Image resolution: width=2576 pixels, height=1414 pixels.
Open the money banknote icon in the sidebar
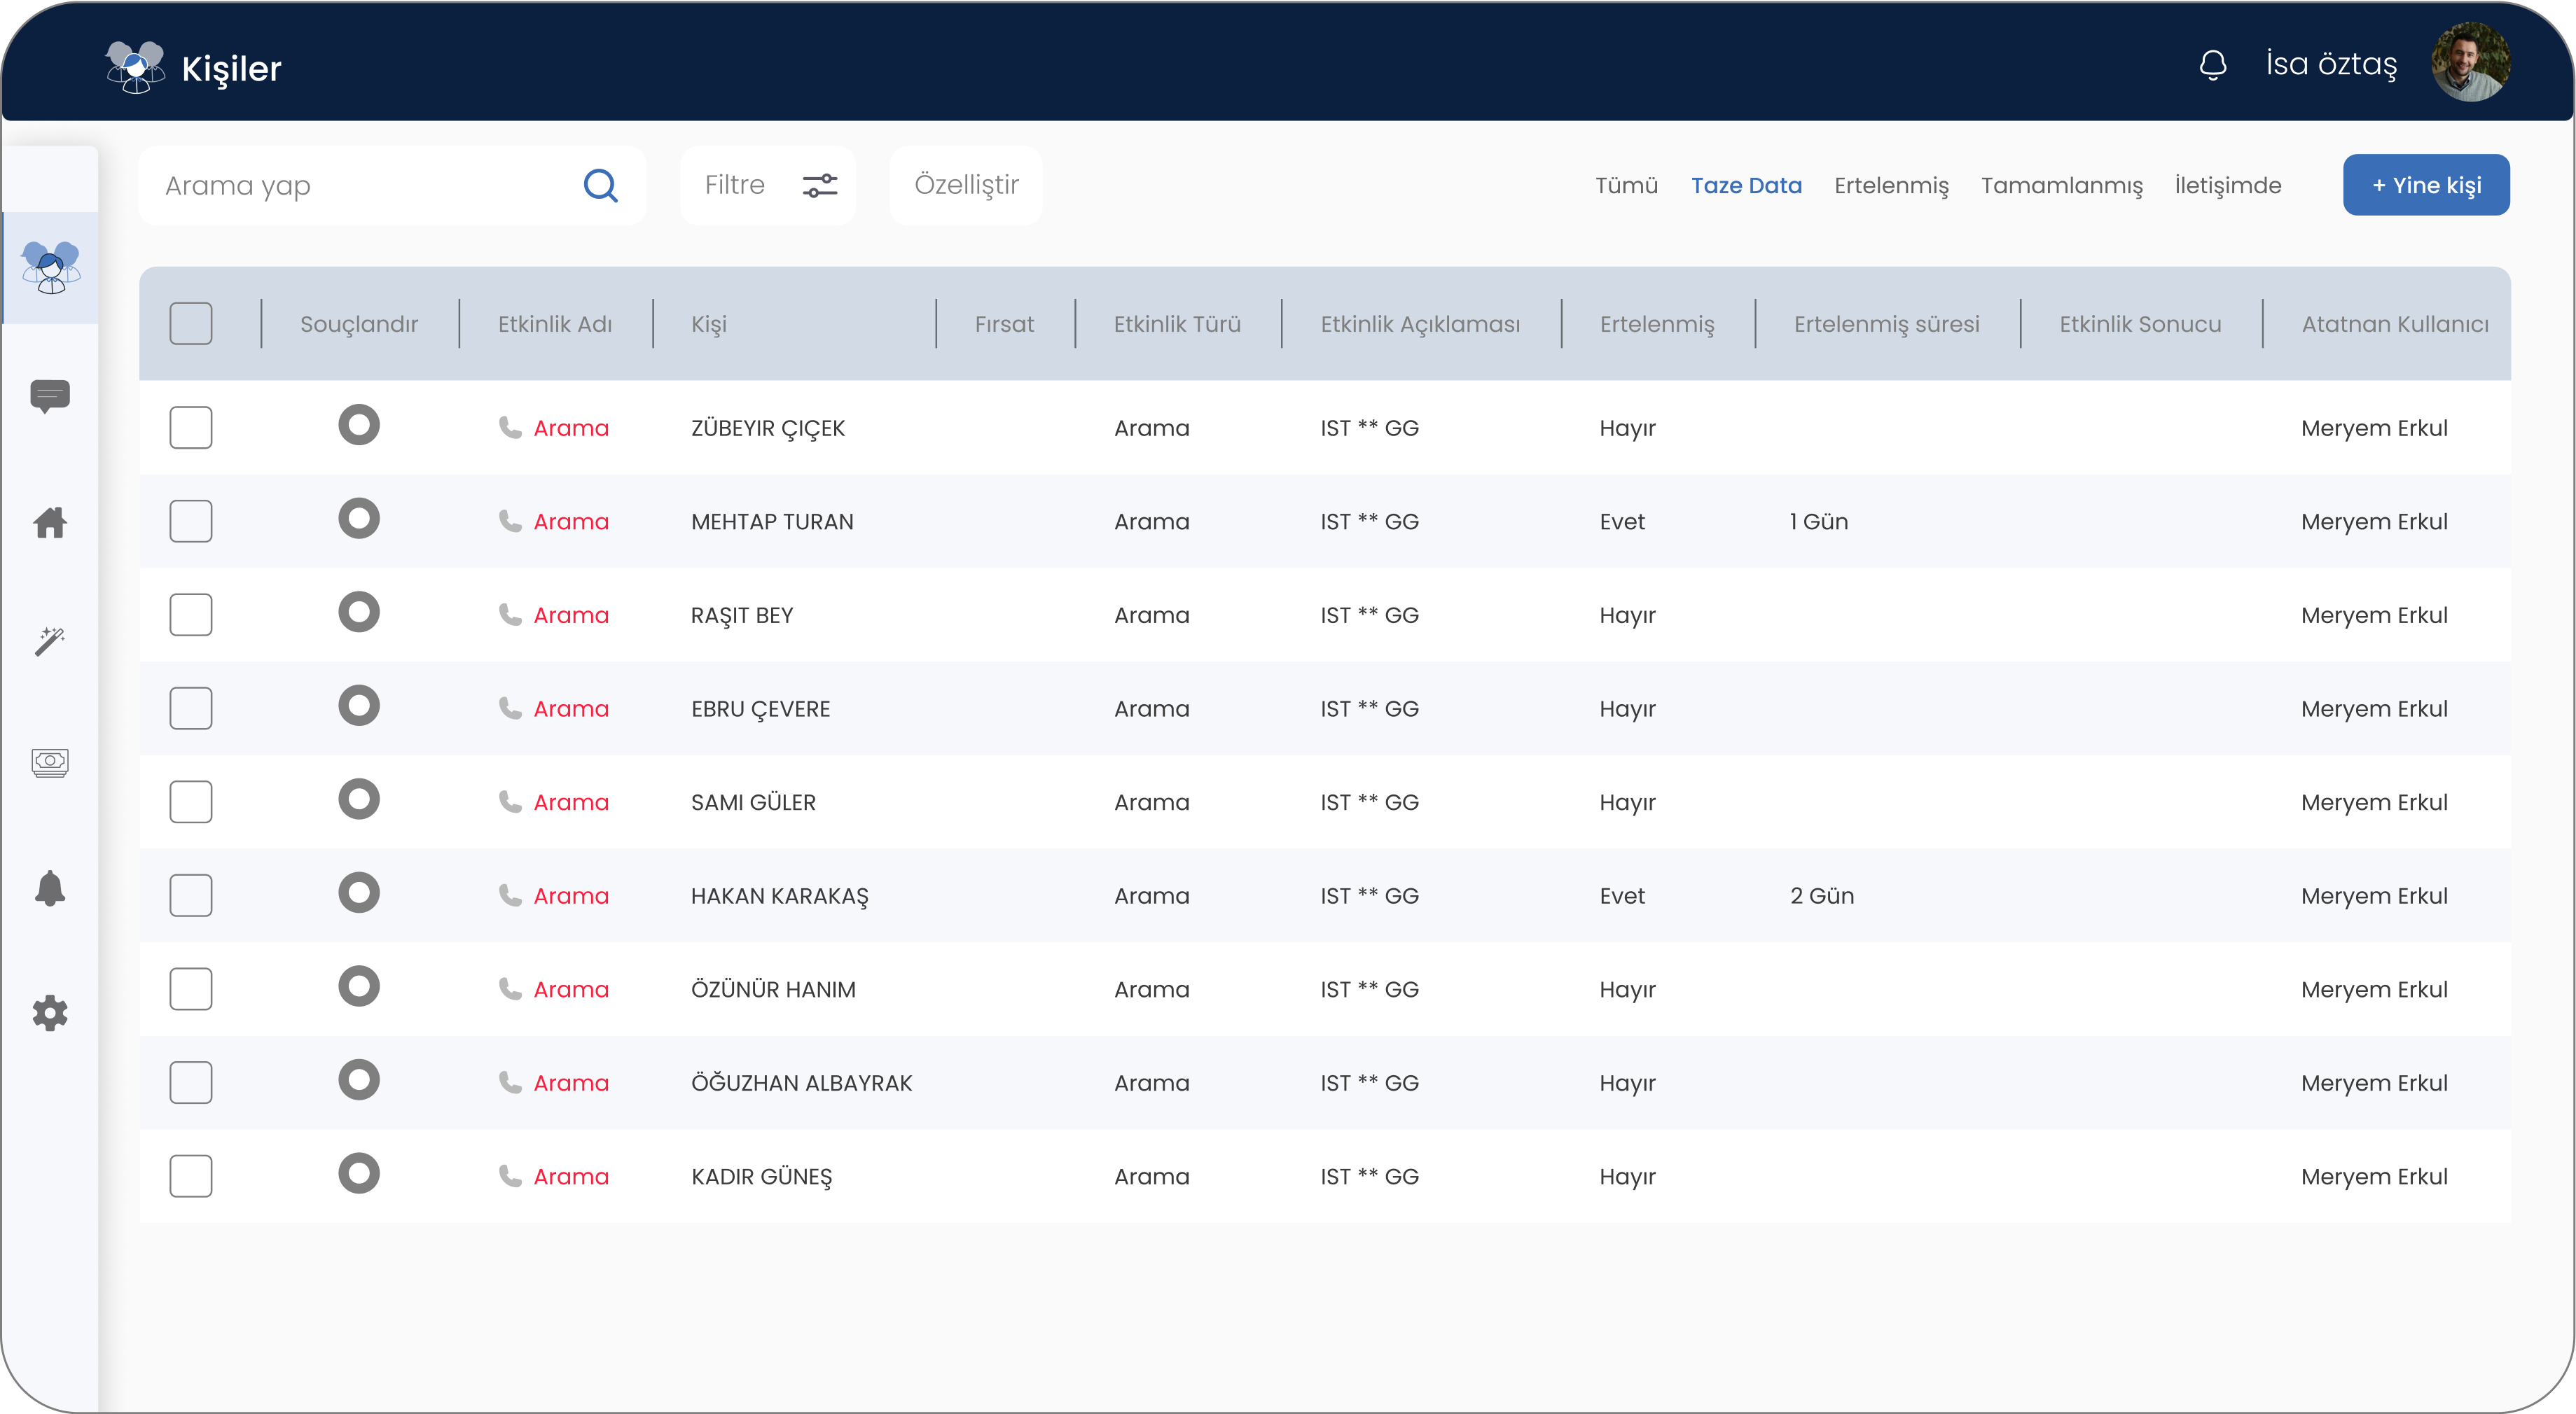50,764
